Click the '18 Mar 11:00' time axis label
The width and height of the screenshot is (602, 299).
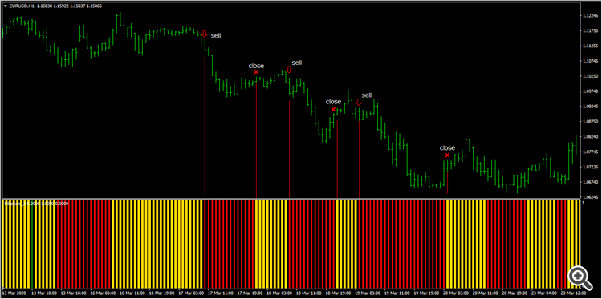point(308,293)
